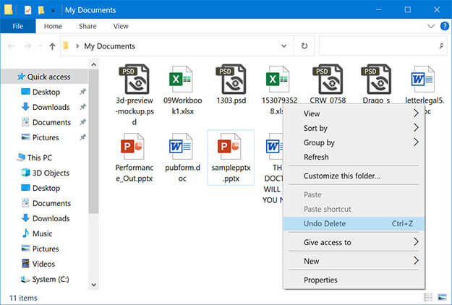Click the Properties quick access toolbar icon
The height and width of the screenshot is (305, 452).
(x=27, y=10)
